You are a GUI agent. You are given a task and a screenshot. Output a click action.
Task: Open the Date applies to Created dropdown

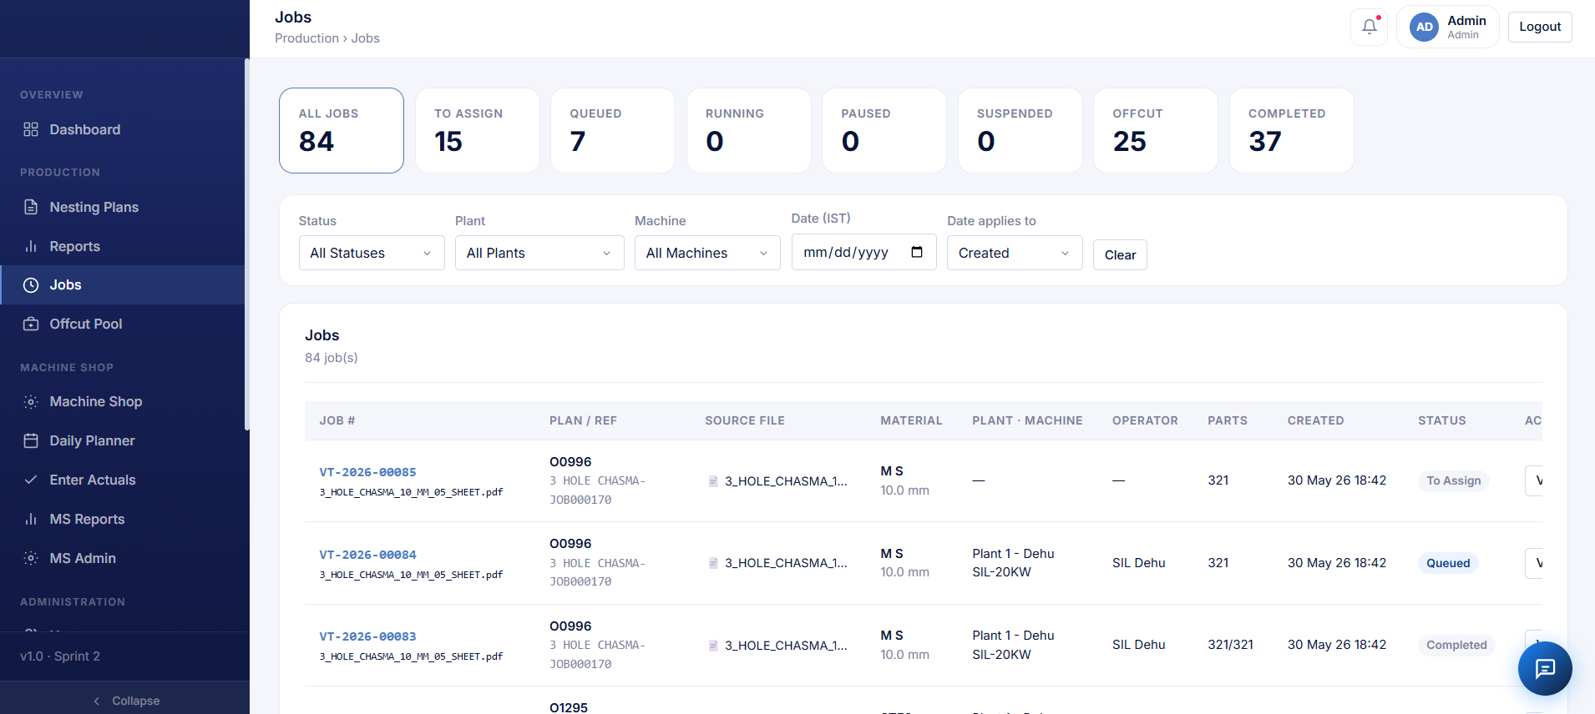coord(1015,253)
